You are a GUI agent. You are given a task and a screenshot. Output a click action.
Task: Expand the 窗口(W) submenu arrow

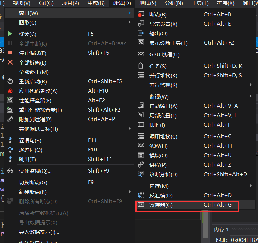(130, 13)
